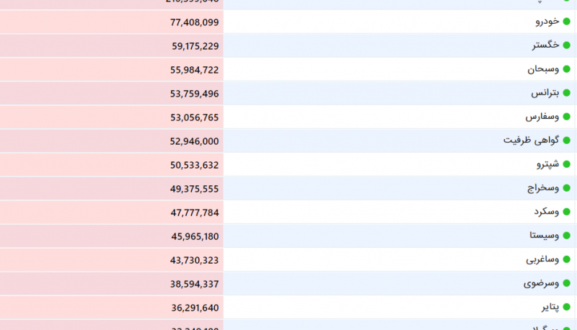Click the green indicator next to شپترو

(x=567, y=164)
